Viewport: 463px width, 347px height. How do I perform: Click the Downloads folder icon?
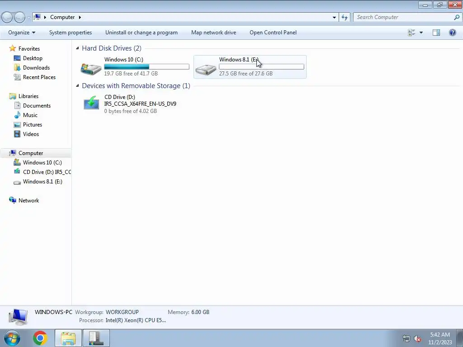(17, 68)
